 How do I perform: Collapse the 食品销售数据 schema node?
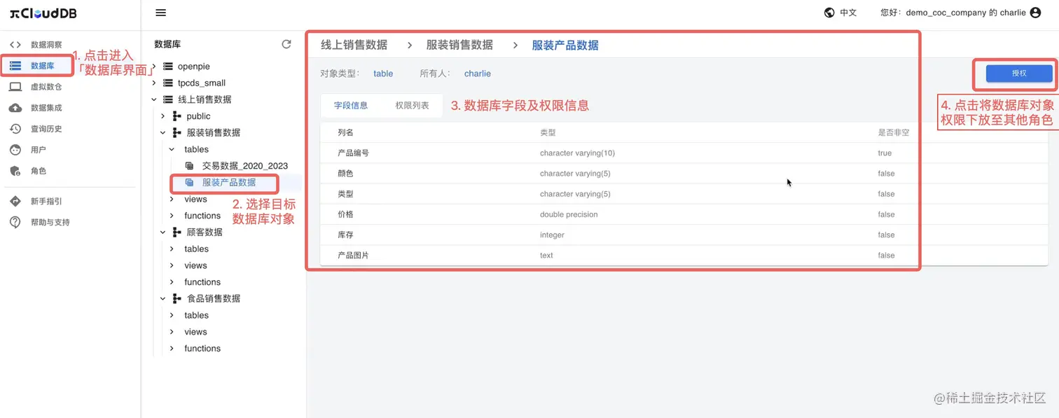163,299
